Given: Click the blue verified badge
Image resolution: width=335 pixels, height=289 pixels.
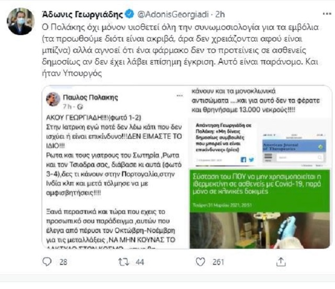Looking at the screenshot, I should 129,14.
